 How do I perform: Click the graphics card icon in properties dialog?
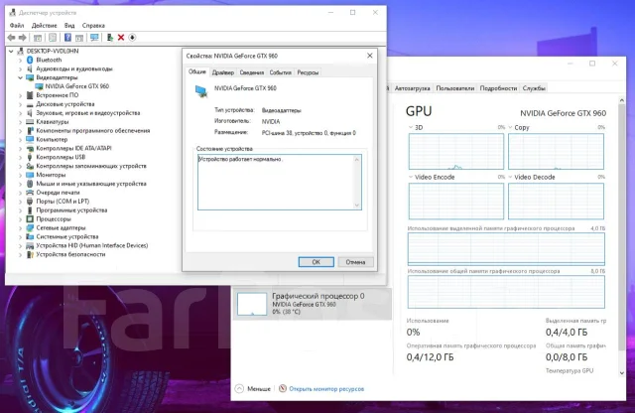(201, 91)
